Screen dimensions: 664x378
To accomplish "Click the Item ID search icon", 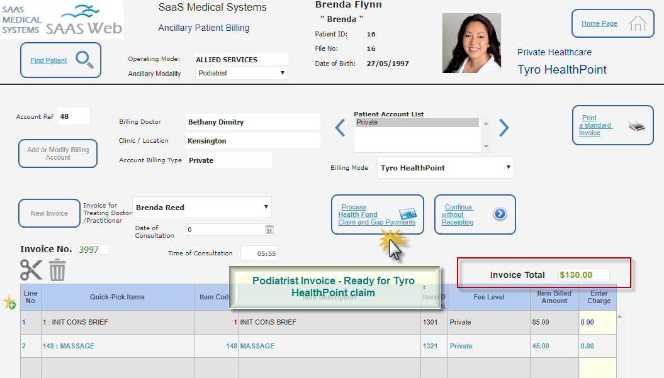I will pyautogui.click(x=443, y=306).
